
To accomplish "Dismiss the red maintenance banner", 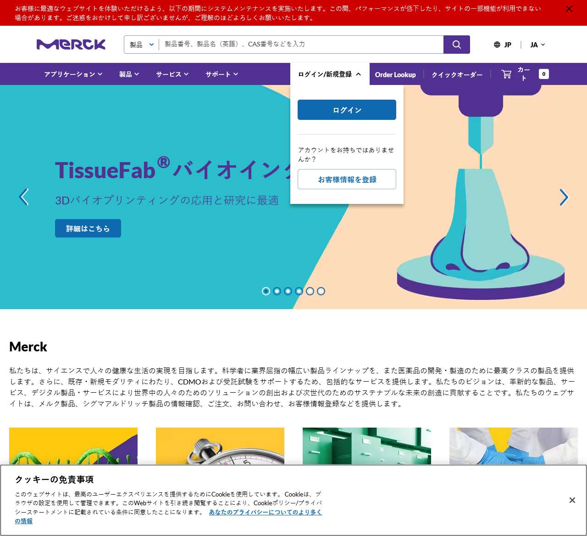I will [569, 9].
